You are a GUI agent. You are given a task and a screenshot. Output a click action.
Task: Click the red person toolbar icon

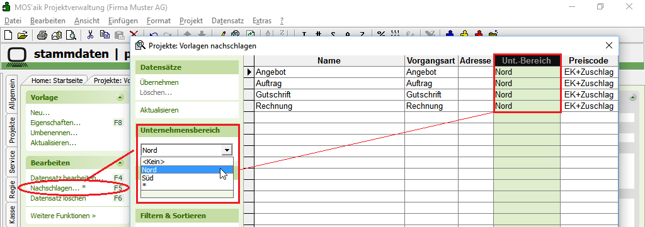click(x=479, y=35)
